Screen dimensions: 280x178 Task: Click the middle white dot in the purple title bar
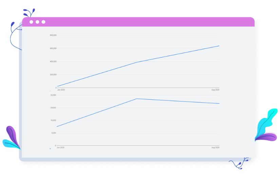click(37, 22)
